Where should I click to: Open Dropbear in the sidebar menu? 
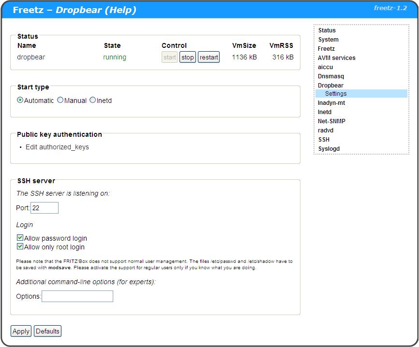pyautogui.click(x=330, y=86)
